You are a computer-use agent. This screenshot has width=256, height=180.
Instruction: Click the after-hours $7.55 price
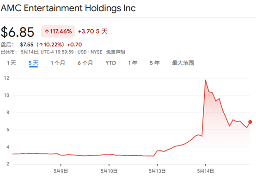tap(27, 45)
